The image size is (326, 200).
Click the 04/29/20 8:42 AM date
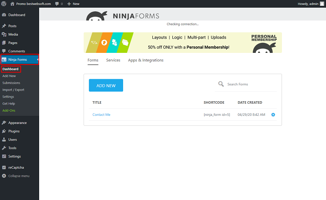(x=251, y=115)
